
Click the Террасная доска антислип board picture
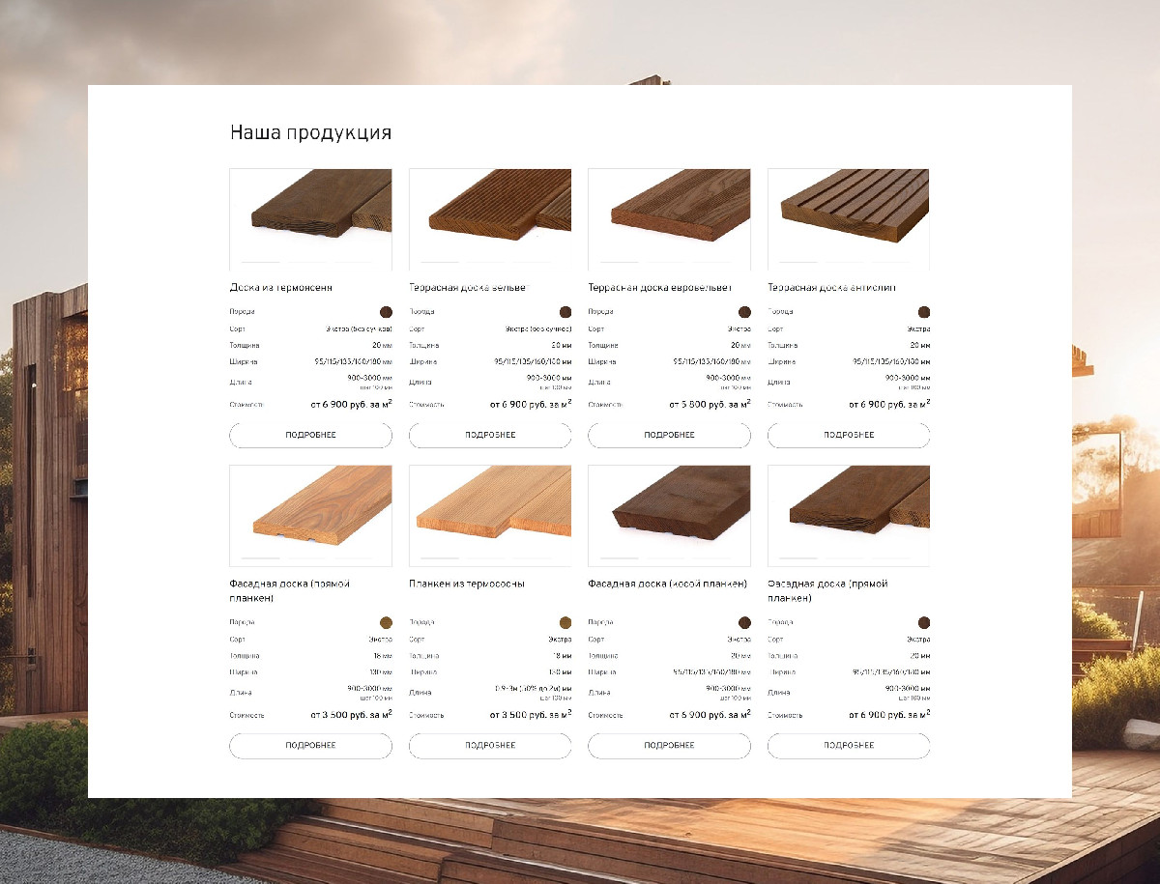point(849,218)
